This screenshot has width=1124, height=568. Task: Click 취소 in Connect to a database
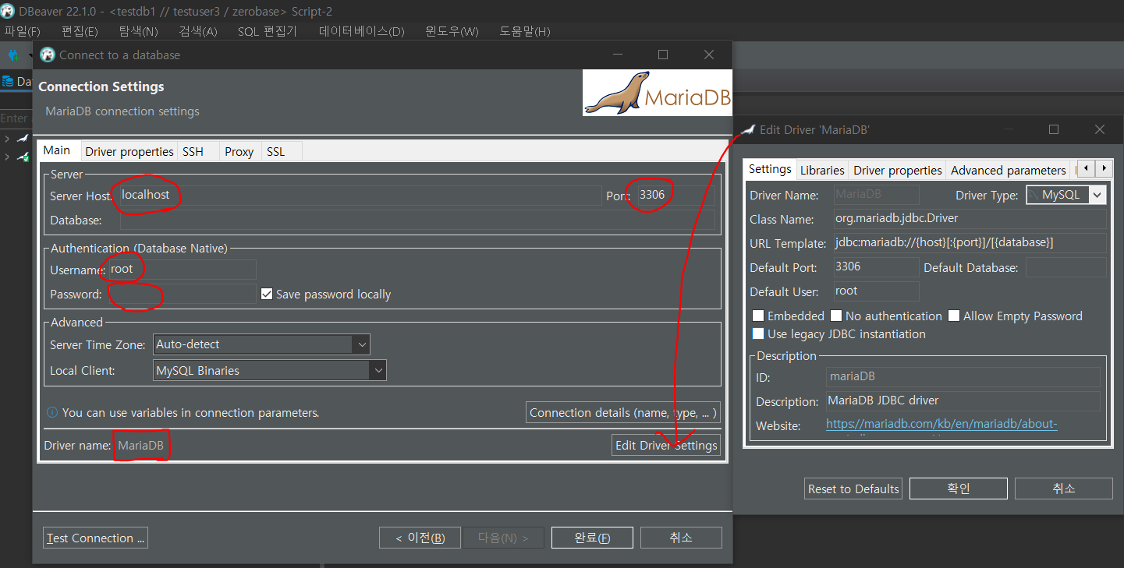681,538
